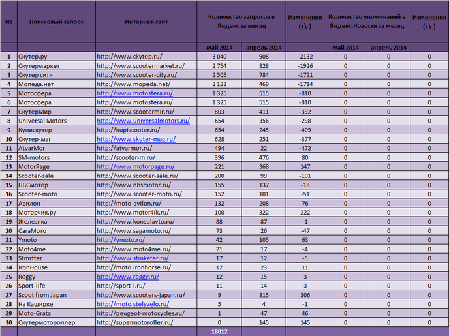Click the cell 'Авилон'
Viewport: 449px width, 336px height.
[56, 203]
